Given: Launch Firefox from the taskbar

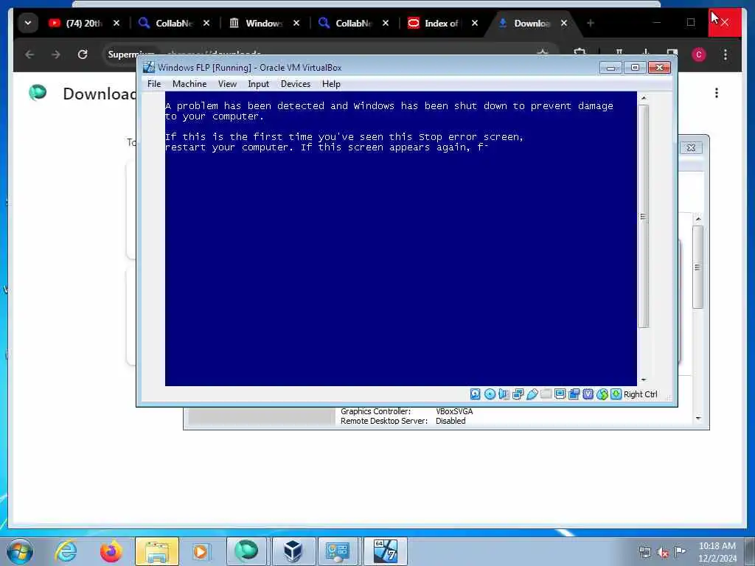Looking at the screenshot, I should click(111, 551).
